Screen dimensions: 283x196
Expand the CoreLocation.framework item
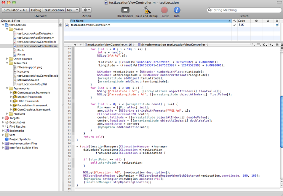tap(11, 93)
